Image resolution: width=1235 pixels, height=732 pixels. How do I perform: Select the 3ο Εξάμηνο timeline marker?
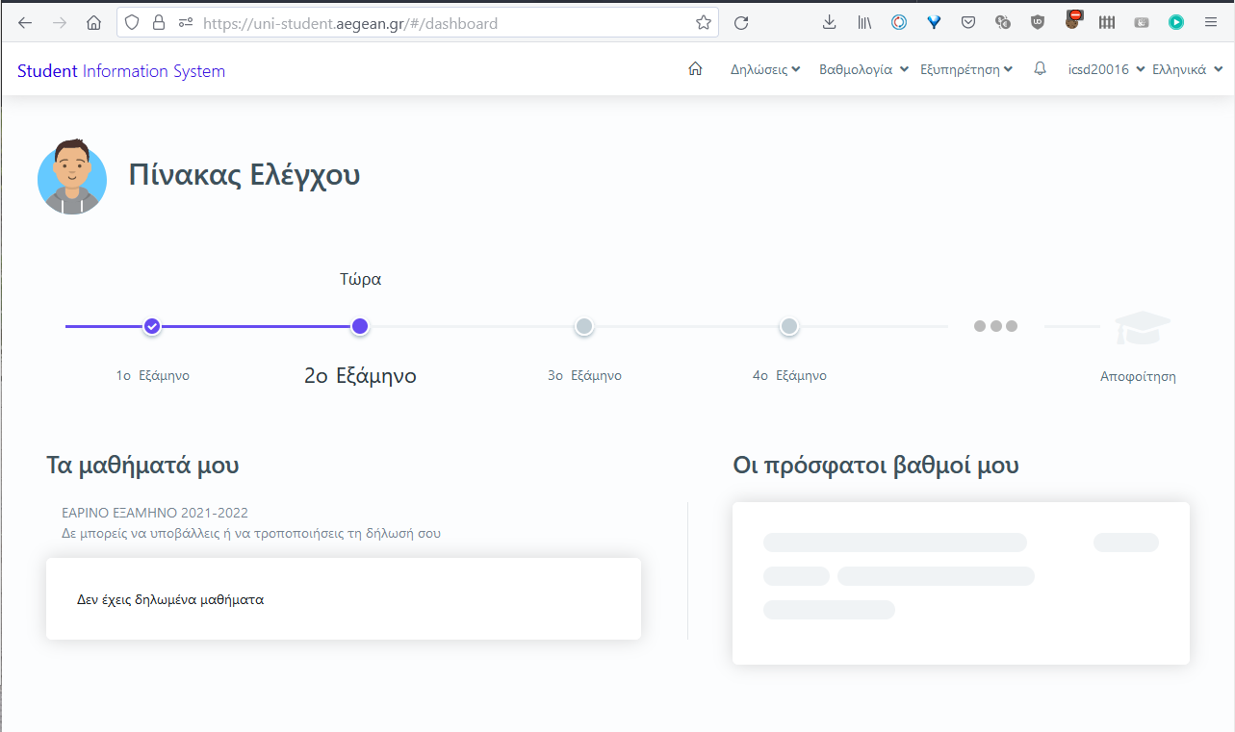[x=583, y=327]
